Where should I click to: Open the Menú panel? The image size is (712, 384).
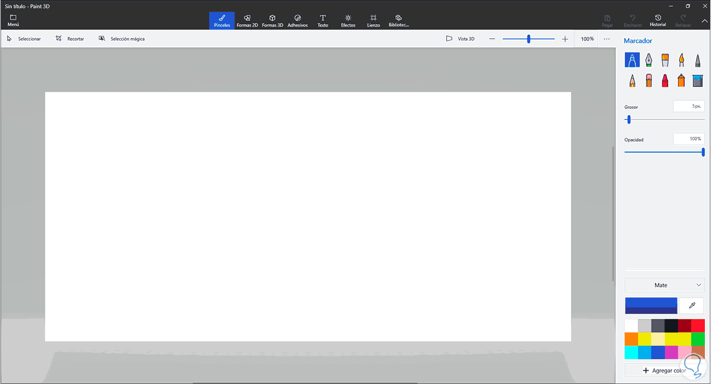(13, 20)
